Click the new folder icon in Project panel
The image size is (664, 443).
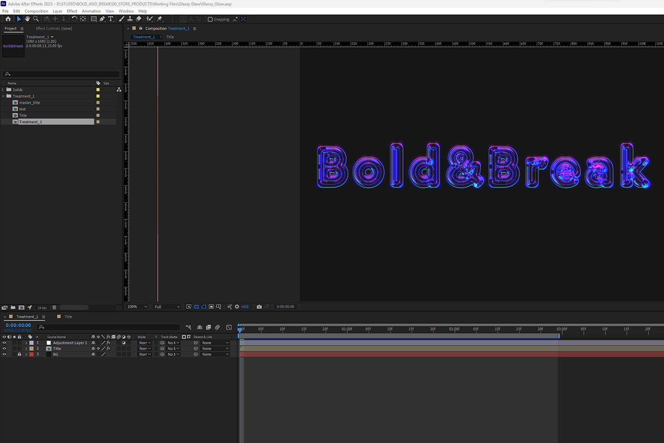13,307
